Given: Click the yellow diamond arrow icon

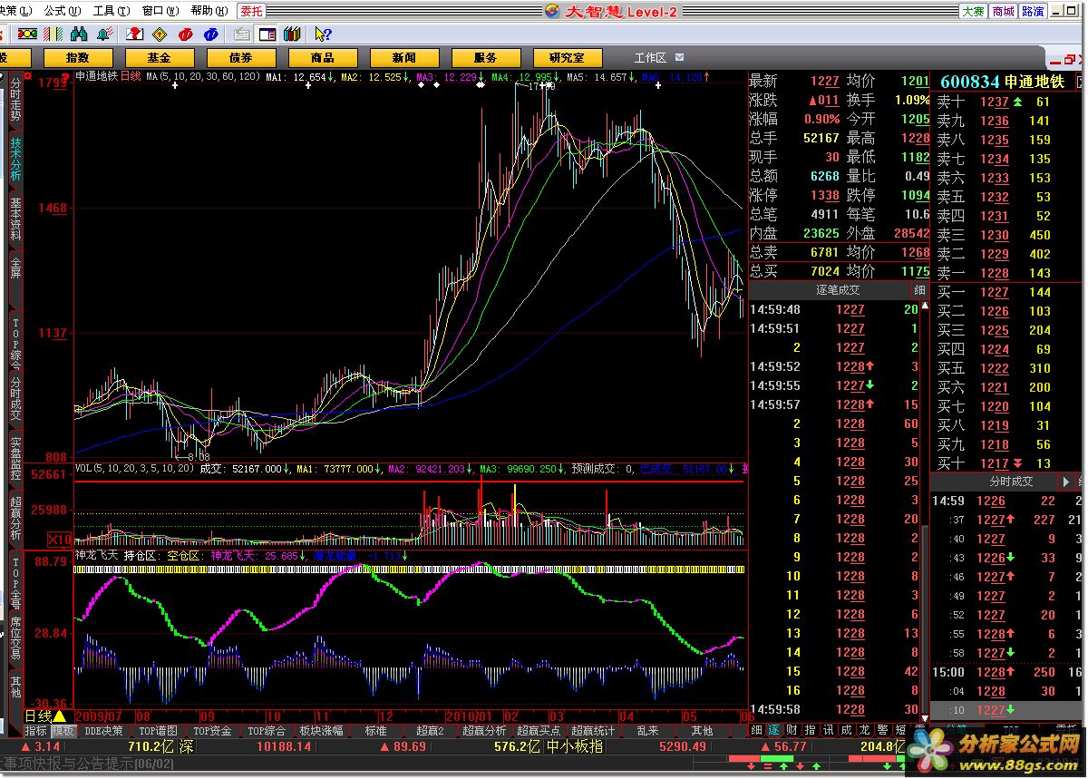Looking at the screenshot, I should 160,34.
